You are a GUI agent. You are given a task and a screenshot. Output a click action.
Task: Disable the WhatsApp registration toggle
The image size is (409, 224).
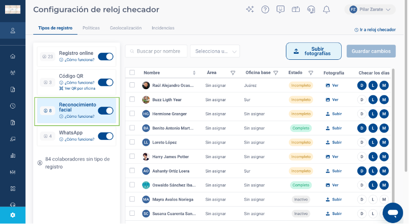[106, 136]
